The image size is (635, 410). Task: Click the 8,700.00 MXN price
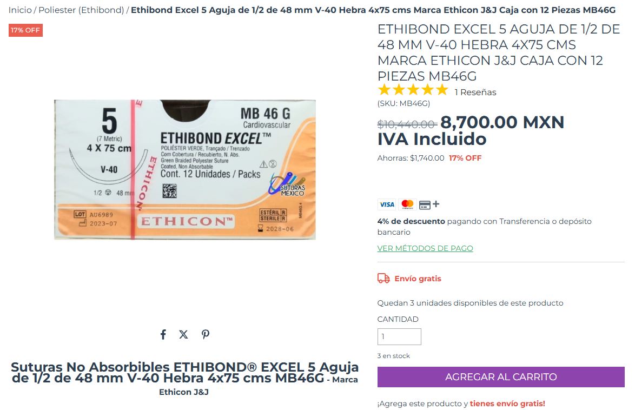click(502, 122)
